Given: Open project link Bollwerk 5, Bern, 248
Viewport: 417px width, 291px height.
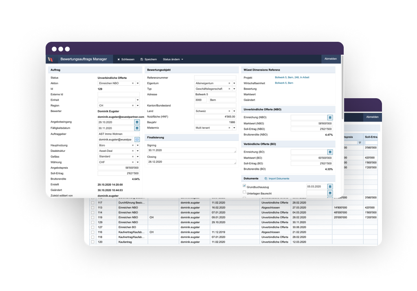Looking at the screenshot, I should [292, 78].
